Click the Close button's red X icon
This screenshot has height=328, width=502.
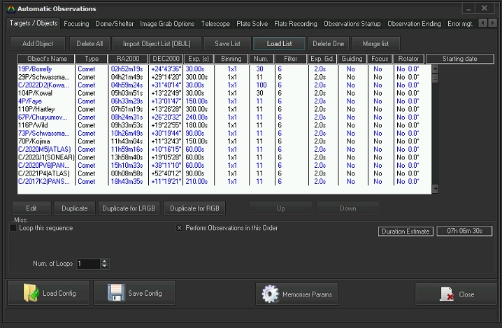tap(447, 294)
